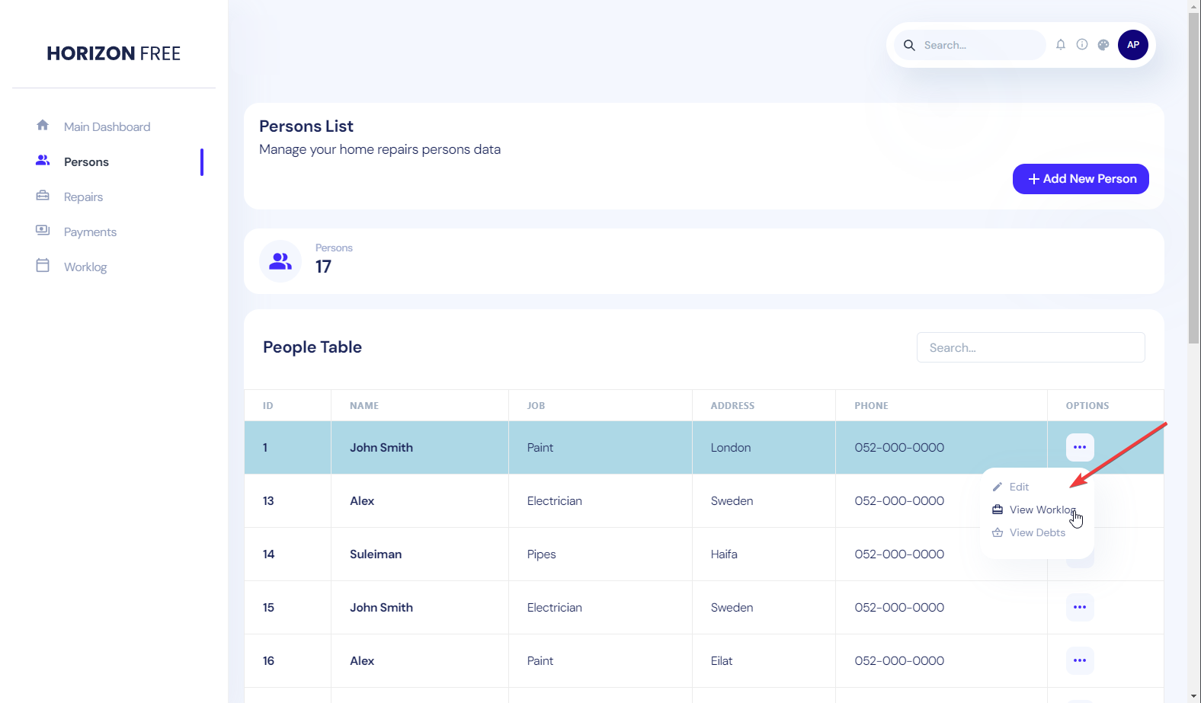Click the JOB column header

tap(536, 406)
